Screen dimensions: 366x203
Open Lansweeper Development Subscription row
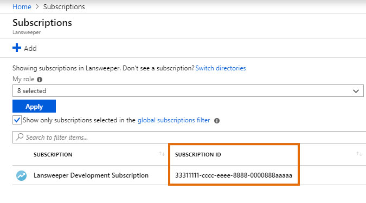tap(91, 175)
